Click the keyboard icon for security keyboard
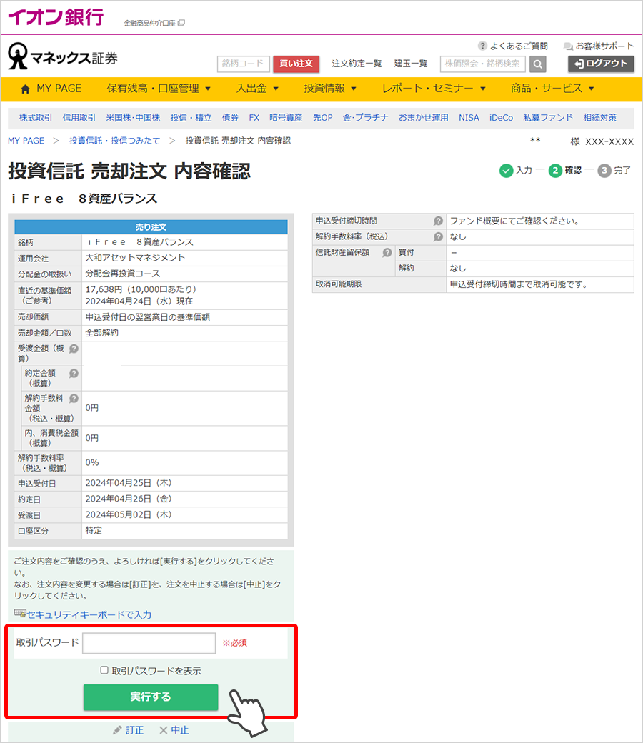643x743 pixels. tap(20, 614)
